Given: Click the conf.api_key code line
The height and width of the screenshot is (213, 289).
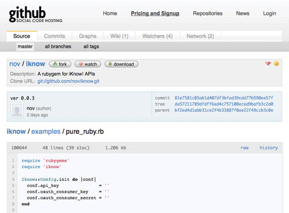Looking at the screenshot, I should (68, 185).
